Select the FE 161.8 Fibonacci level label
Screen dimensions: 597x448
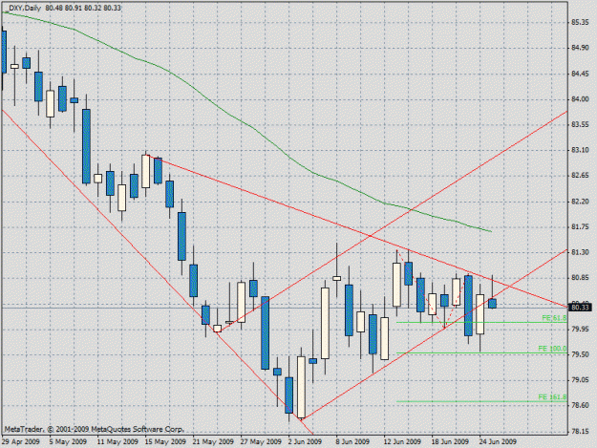(552, 397)
